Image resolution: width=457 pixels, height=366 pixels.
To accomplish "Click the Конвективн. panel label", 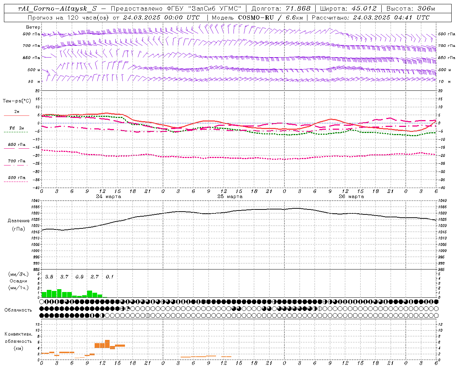I will coord(19,334).
